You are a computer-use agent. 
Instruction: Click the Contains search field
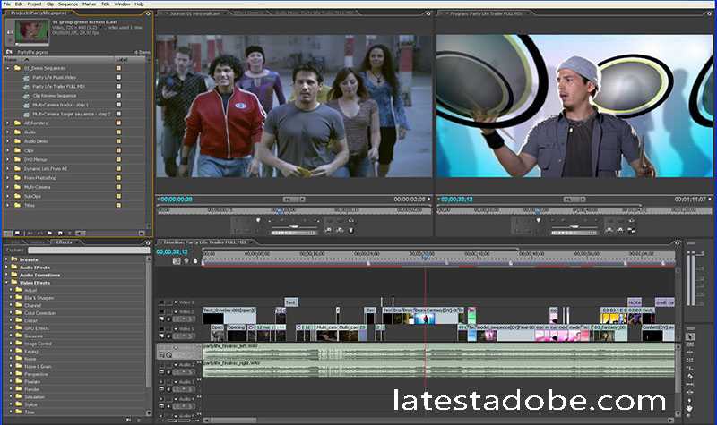pos(89,251)
